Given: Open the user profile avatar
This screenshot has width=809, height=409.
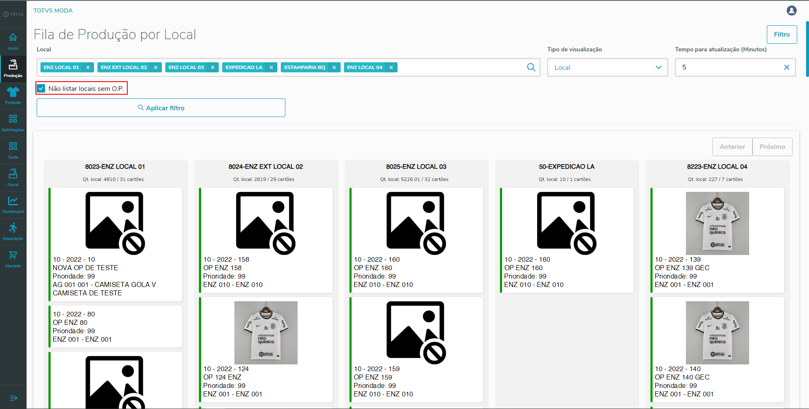Looking at the screenshot, I should coord(791,11).
